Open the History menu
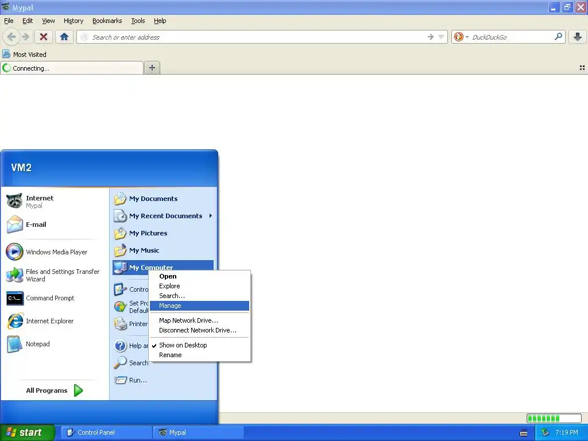 73,21
